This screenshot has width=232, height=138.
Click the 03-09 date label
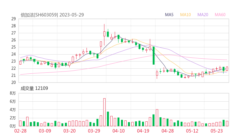click(x=45, y=131)
